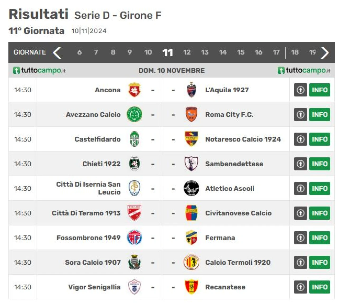
Task: Open INFO for Chieti 1922 vs Sambenedettese
Action: tap(320, 164)
